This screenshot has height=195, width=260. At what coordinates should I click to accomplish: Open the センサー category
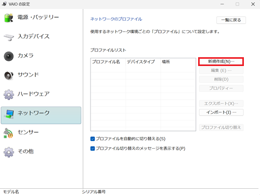(x=41, y=133)
